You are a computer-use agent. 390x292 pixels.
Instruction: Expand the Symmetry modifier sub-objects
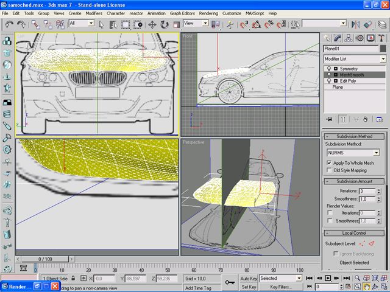pyautogui.click(x=336, y=69)
